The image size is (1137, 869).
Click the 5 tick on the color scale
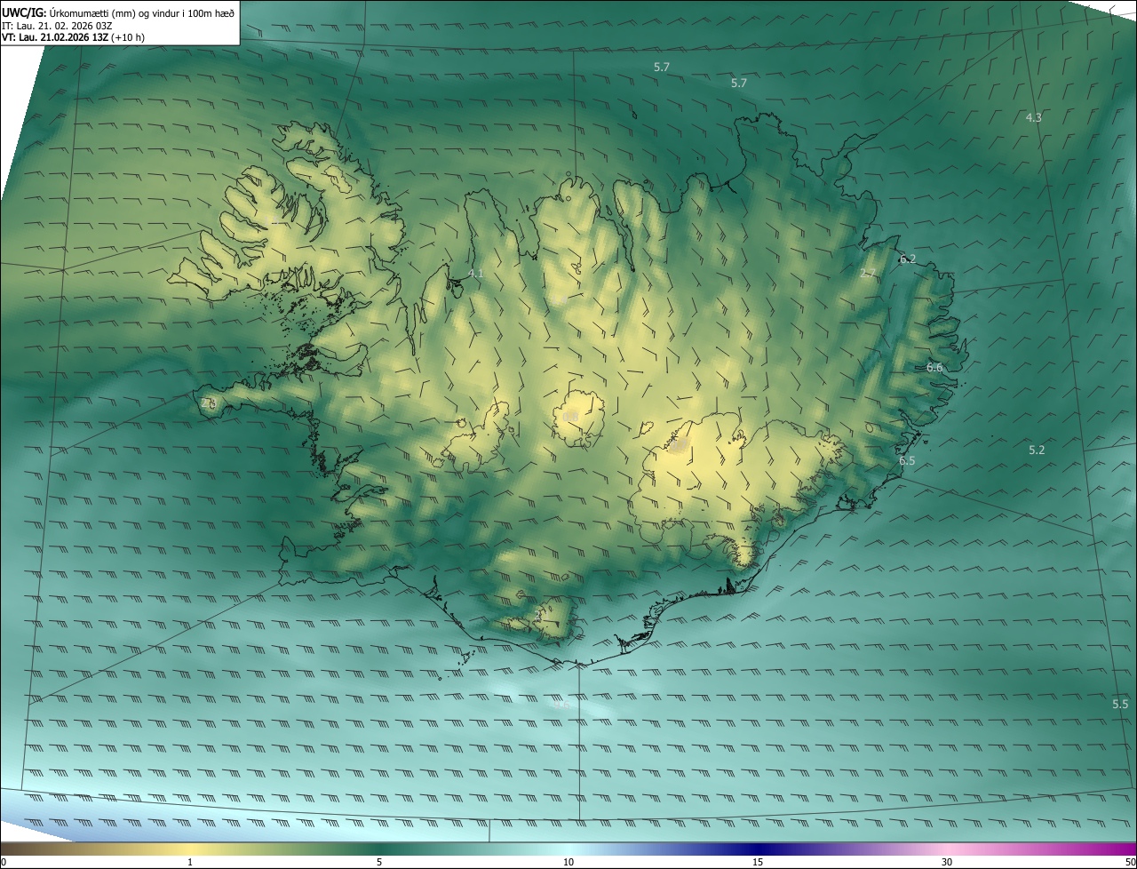click(379, 862)
